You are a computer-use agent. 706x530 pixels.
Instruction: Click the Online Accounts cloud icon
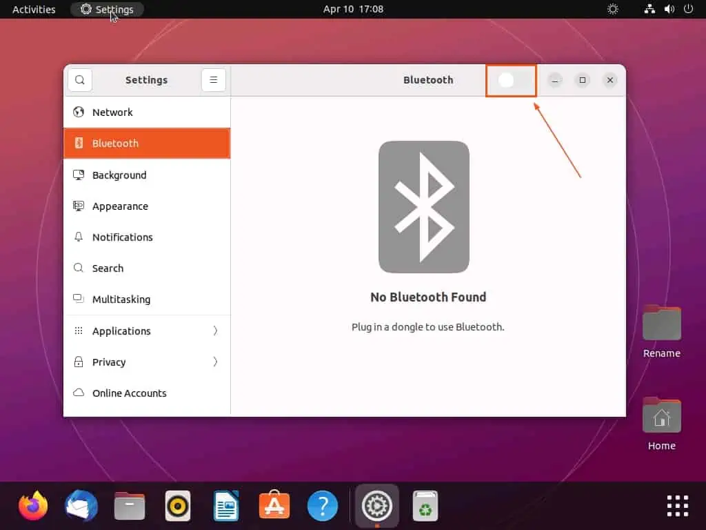pyautogui.click(x=79, y=393)
